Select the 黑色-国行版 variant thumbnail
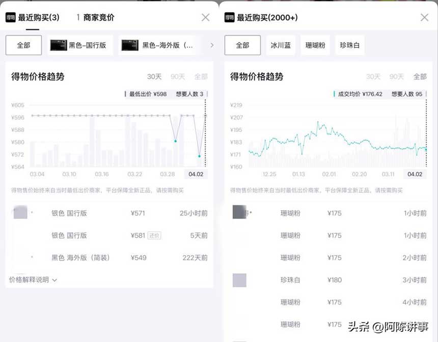The width and height of the screenshot is (438, 342). (x=59, y=45)
